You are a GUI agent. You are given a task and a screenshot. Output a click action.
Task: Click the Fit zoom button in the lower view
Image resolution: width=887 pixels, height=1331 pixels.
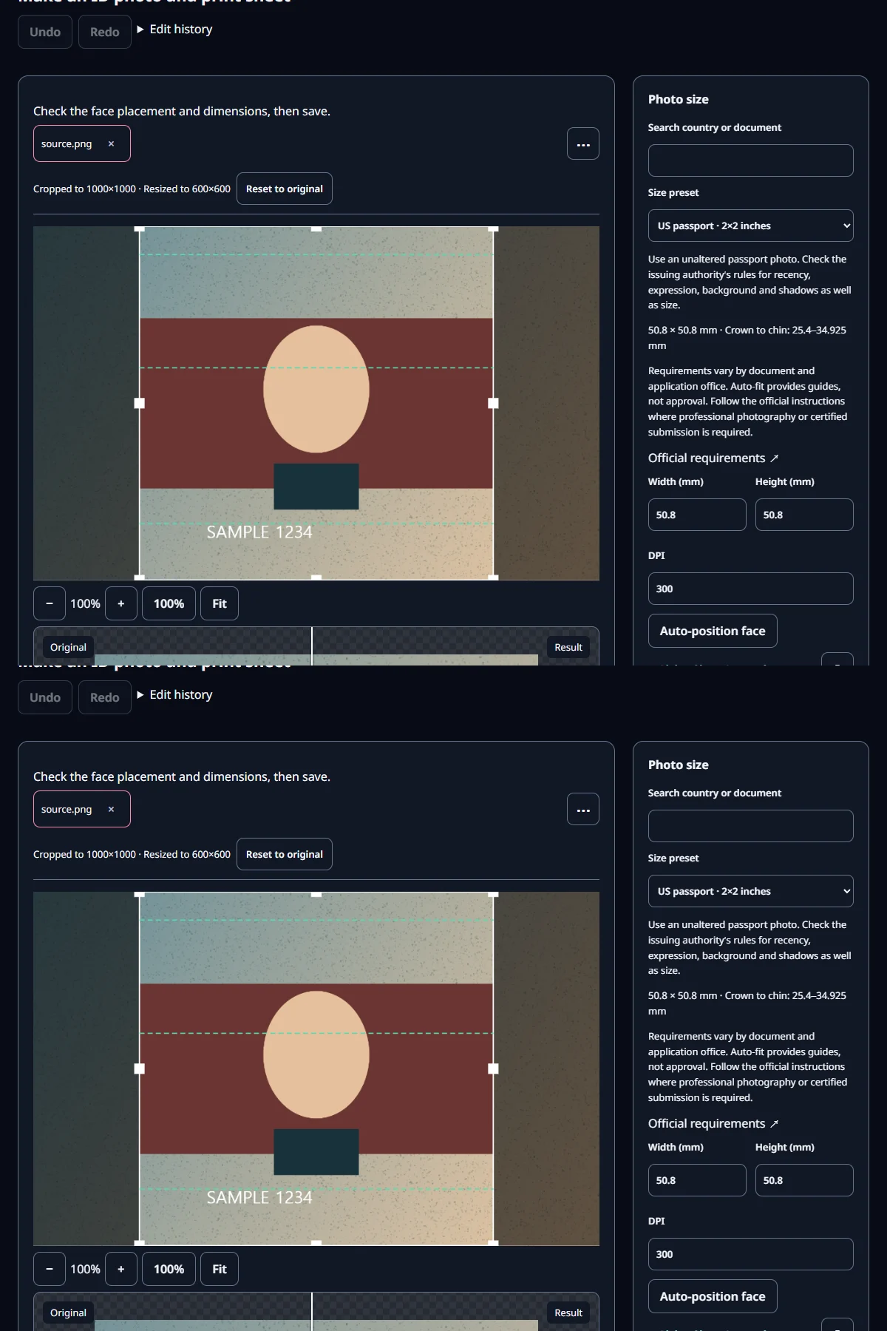[x=220, y=1269]
